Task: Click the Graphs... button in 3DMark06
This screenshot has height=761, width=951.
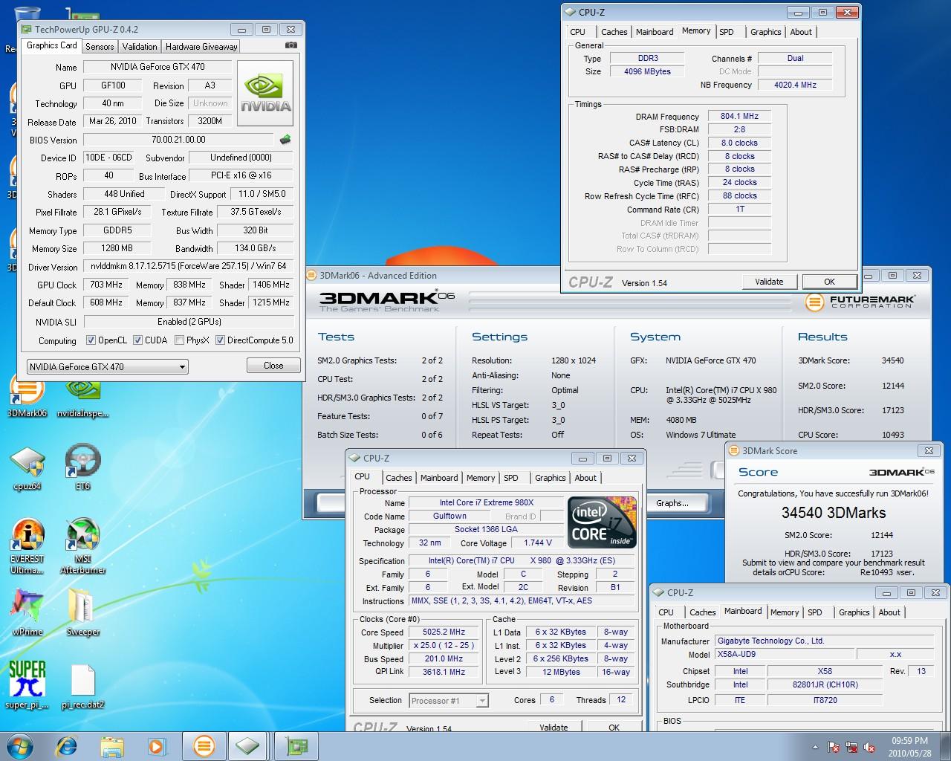Action: click(x=672, y=503)
